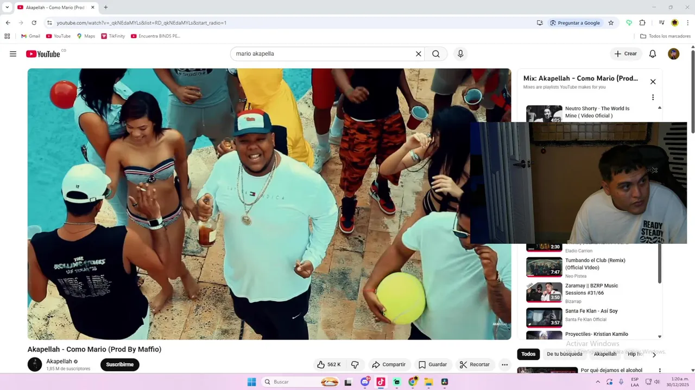Save video with the Guardar button
Image resolution: width=695 pixels, height=390 pixels.
pos(433,365)
